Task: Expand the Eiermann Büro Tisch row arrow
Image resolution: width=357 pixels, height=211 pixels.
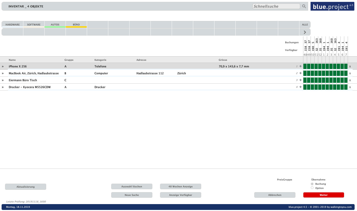Action: click(x=3, y=80)
